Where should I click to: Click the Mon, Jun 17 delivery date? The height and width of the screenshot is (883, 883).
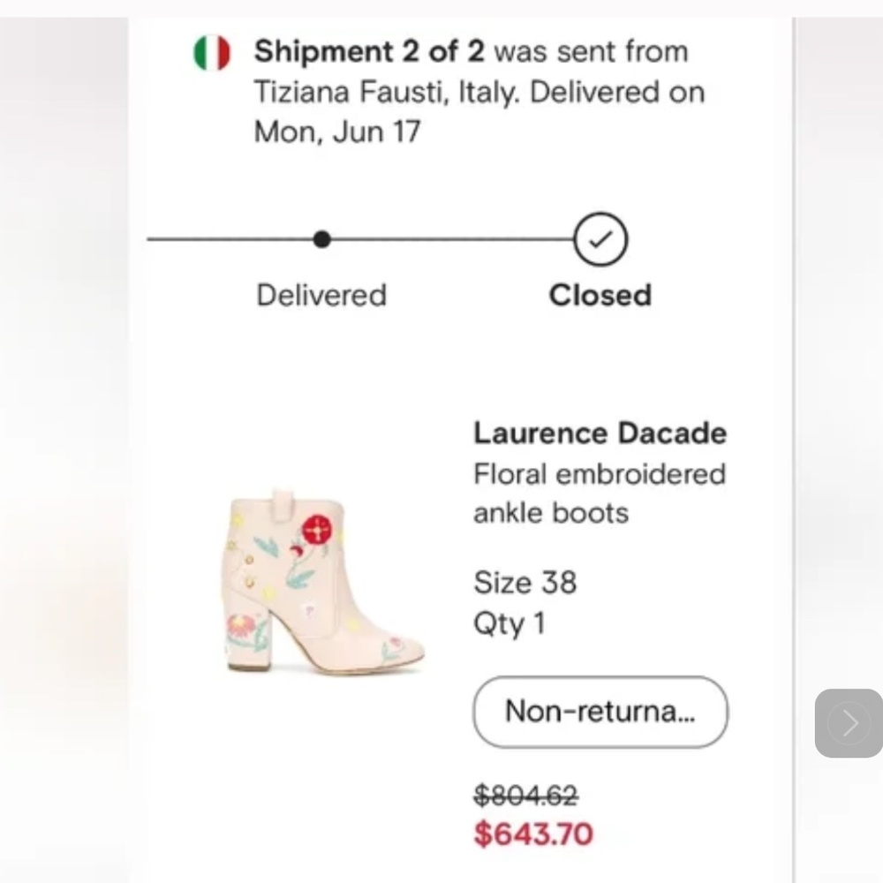(337, 132)
